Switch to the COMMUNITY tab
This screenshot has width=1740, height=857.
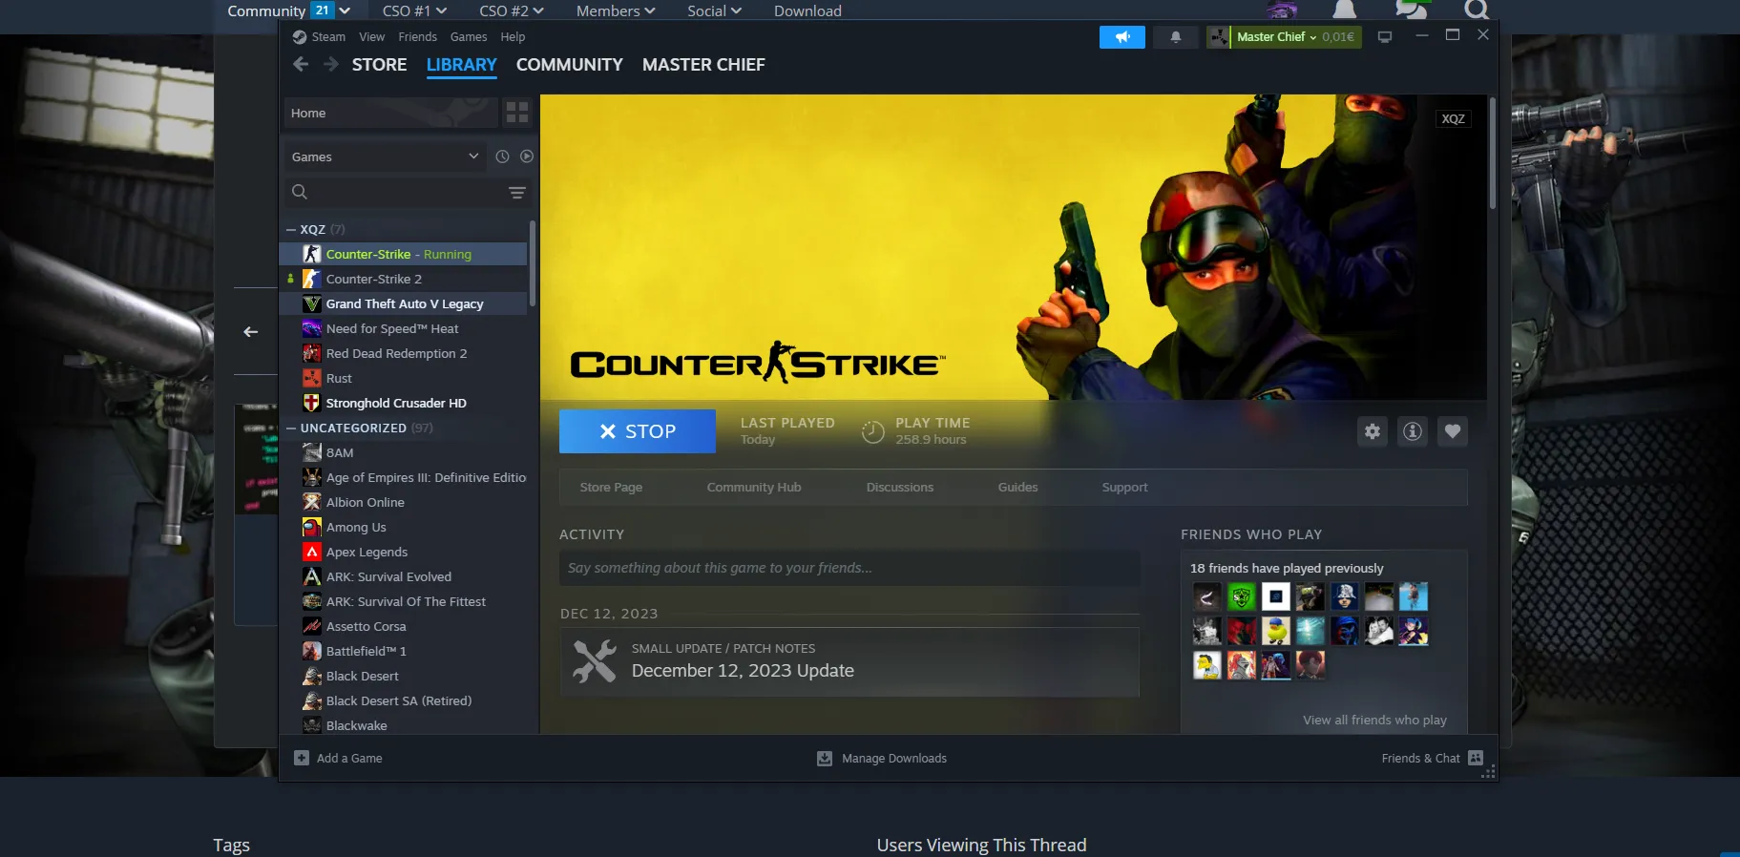coord(570,65)
